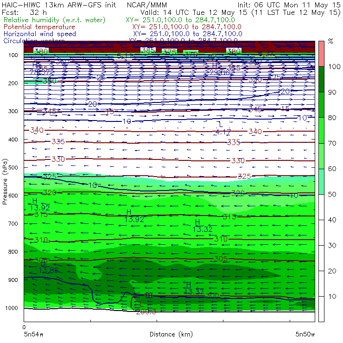Click the "80" colorbar label
This screenshot has height=343, width=343.
tap(332, 118)
